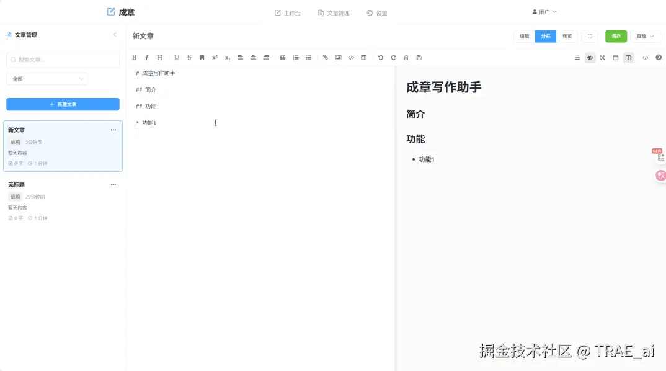This screenshot has width=666, height=371.
Task: Apply strikethrough formatting
Action: 189,57
